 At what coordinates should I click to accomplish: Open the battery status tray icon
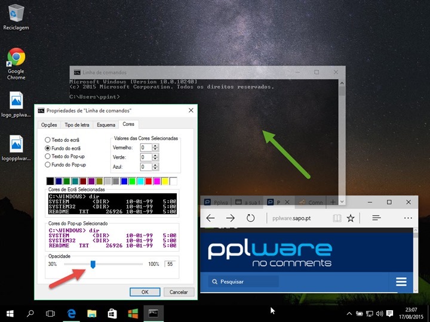coord(360,314)
